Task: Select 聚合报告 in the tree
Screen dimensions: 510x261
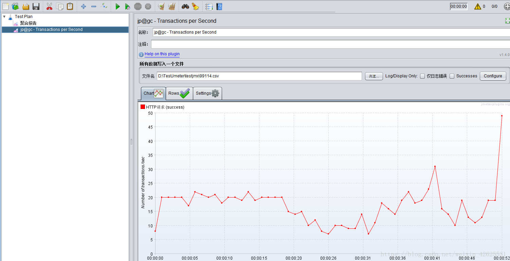Action: point(28,23)
